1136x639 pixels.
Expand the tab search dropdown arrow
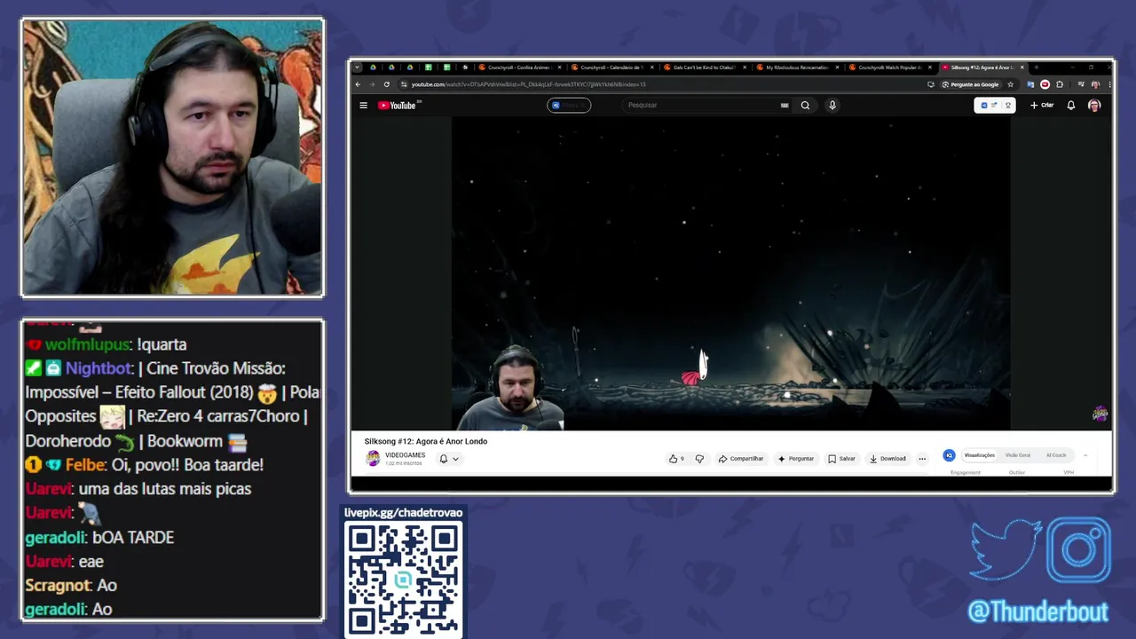click(x=357, y=67)
